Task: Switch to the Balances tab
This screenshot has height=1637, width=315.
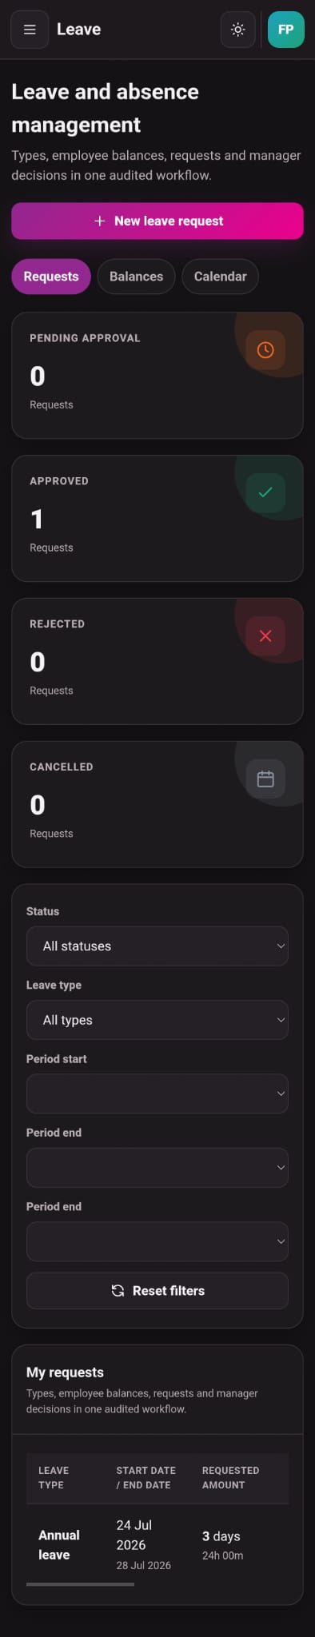Action: [x=136, y=277]
